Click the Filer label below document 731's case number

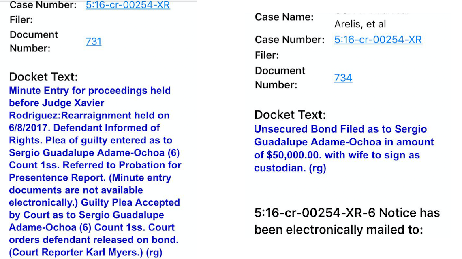pyautogui.click(x=21, y=20)
